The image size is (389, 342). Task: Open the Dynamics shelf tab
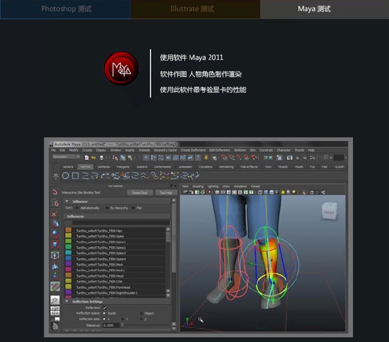click(x=205, y=167)
